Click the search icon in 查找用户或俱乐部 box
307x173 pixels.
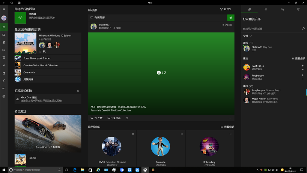click(303, 29)
